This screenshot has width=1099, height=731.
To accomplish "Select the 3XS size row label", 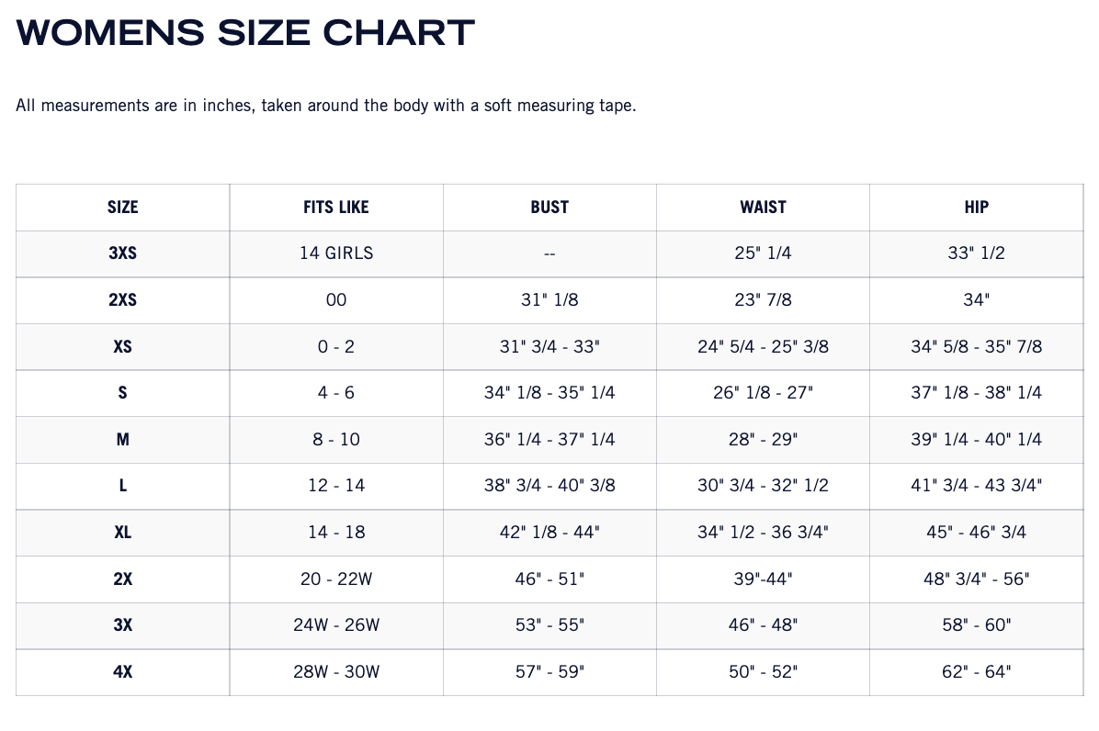I will coord(122,253).
